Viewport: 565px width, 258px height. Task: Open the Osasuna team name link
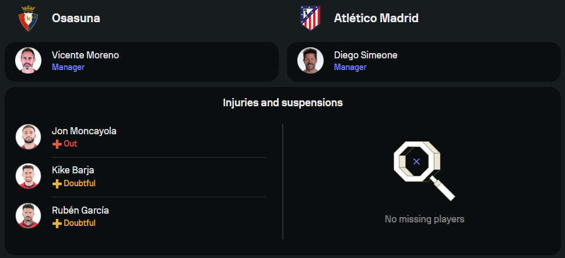click(76, 18)
